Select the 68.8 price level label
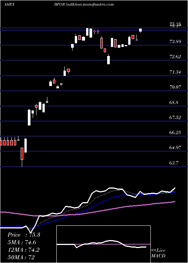The width and height of the screenshot is (188, 263). [174, 102]
